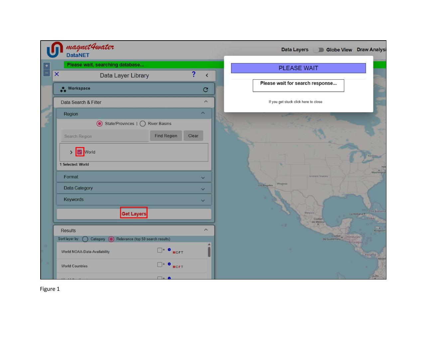Collapse Data Search & Filter section

point(206,102)
